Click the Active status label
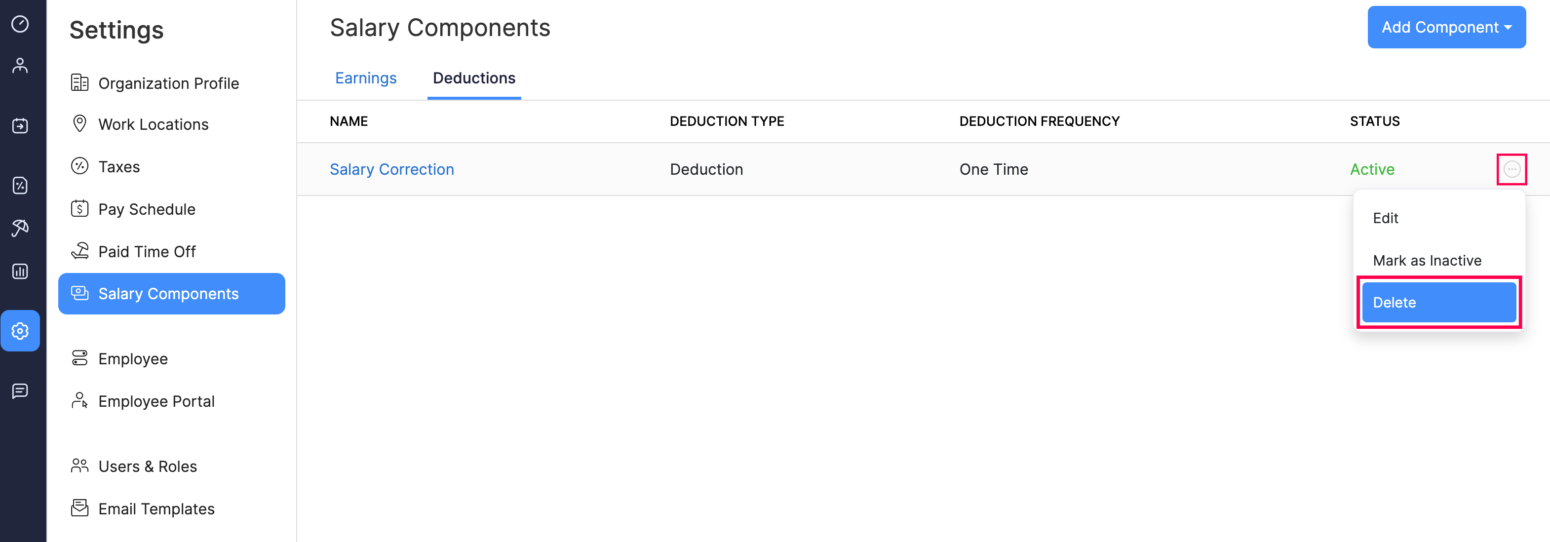This screenshot has height=542, width=1550. [x=1372, y=169]
